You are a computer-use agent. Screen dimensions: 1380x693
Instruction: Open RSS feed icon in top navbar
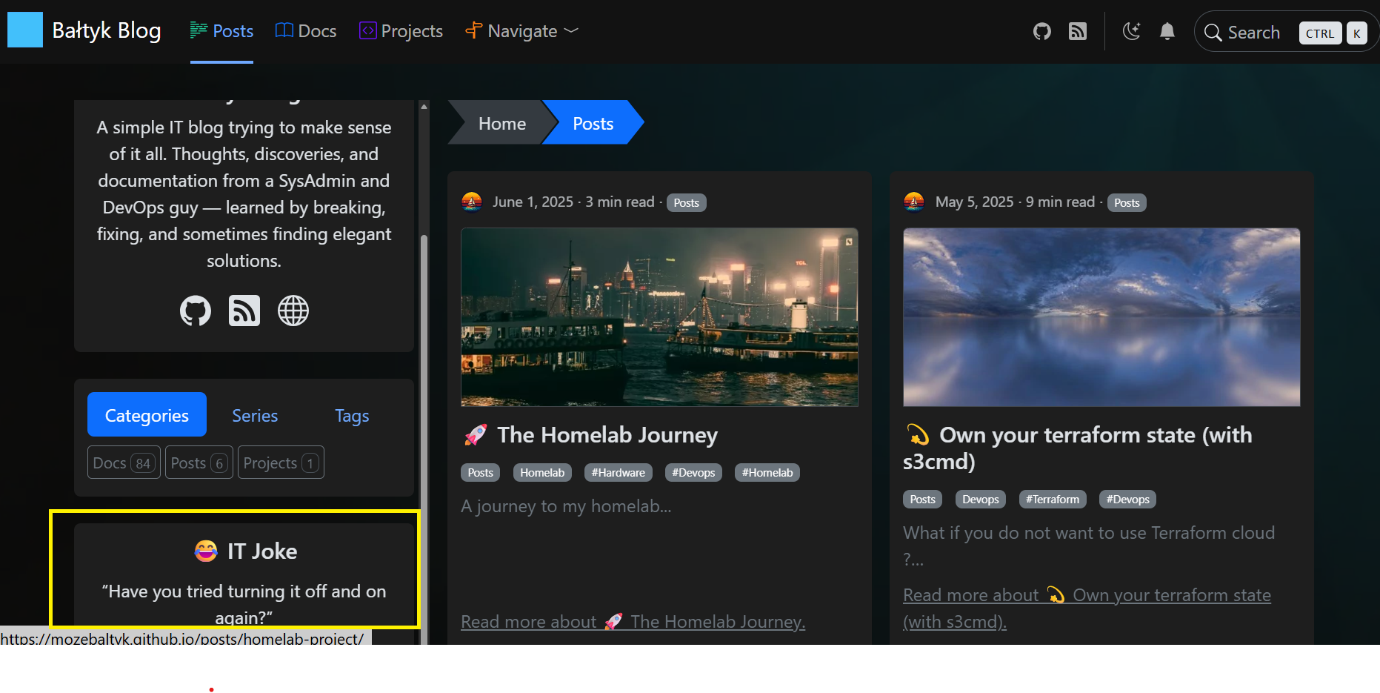1077,31
